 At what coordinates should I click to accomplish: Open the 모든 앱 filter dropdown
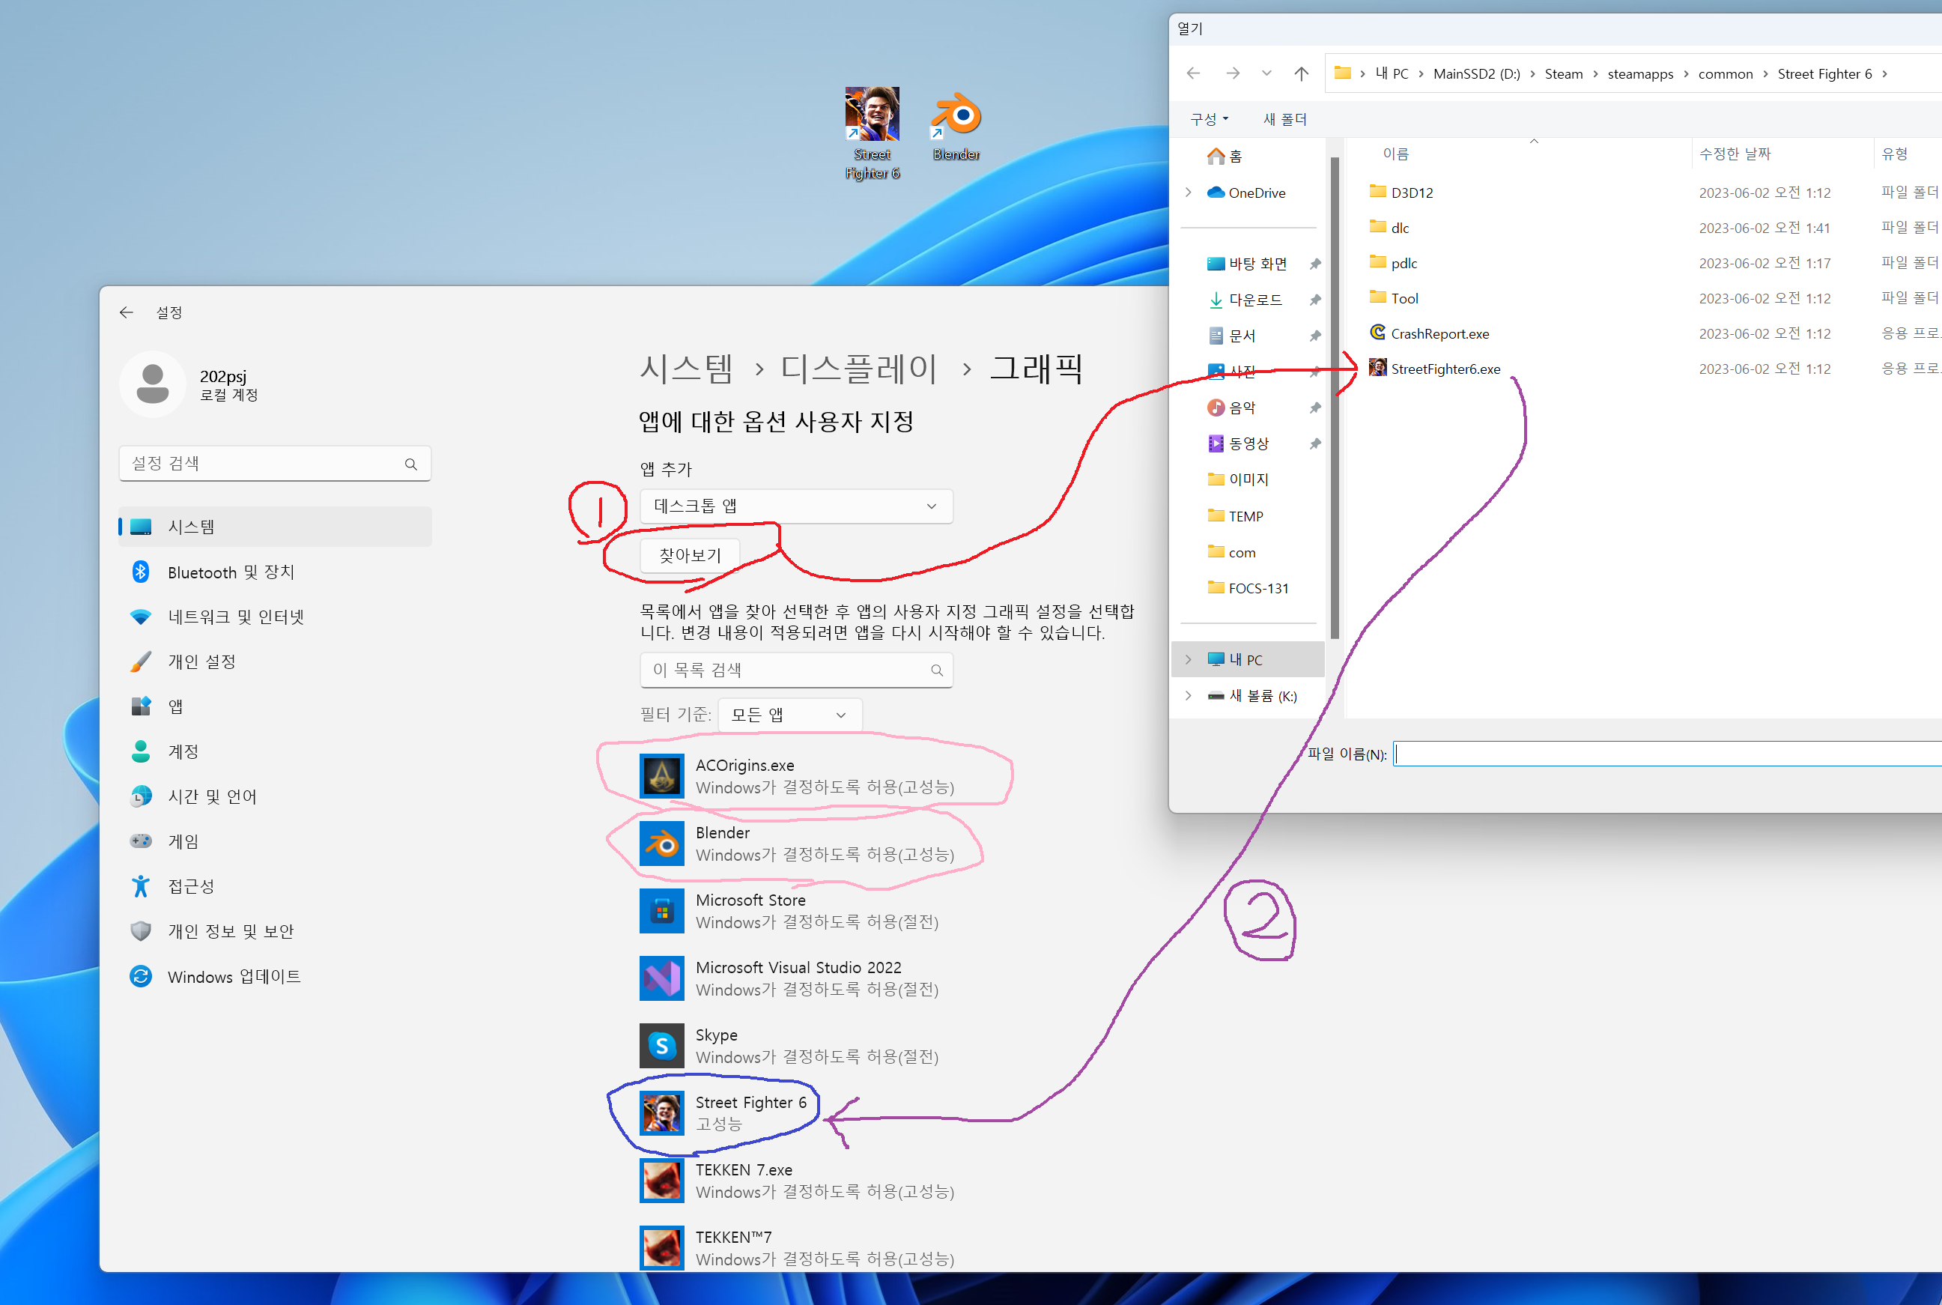coord(789,715)
